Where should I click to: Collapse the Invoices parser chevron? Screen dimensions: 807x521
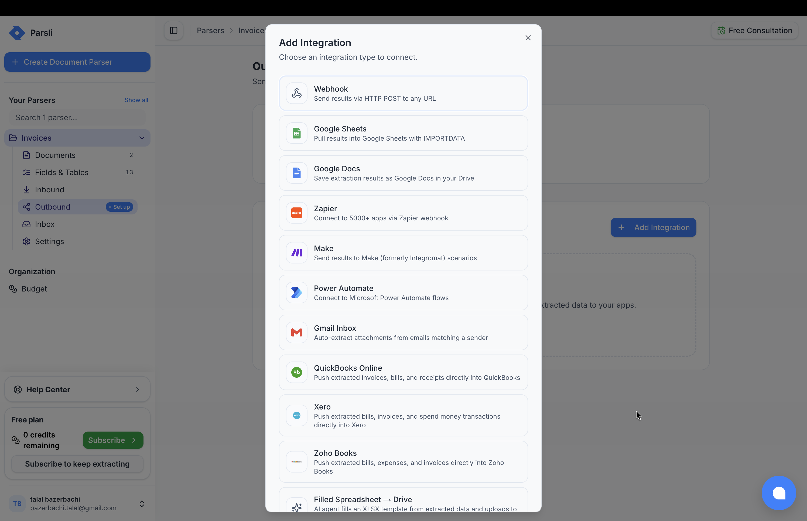tap(142, 138)
